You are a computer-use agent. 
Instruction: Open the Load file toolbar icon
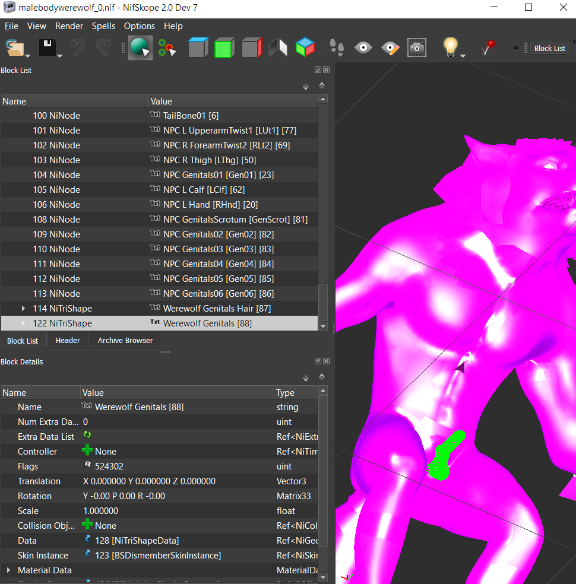(x=14, y=48)
